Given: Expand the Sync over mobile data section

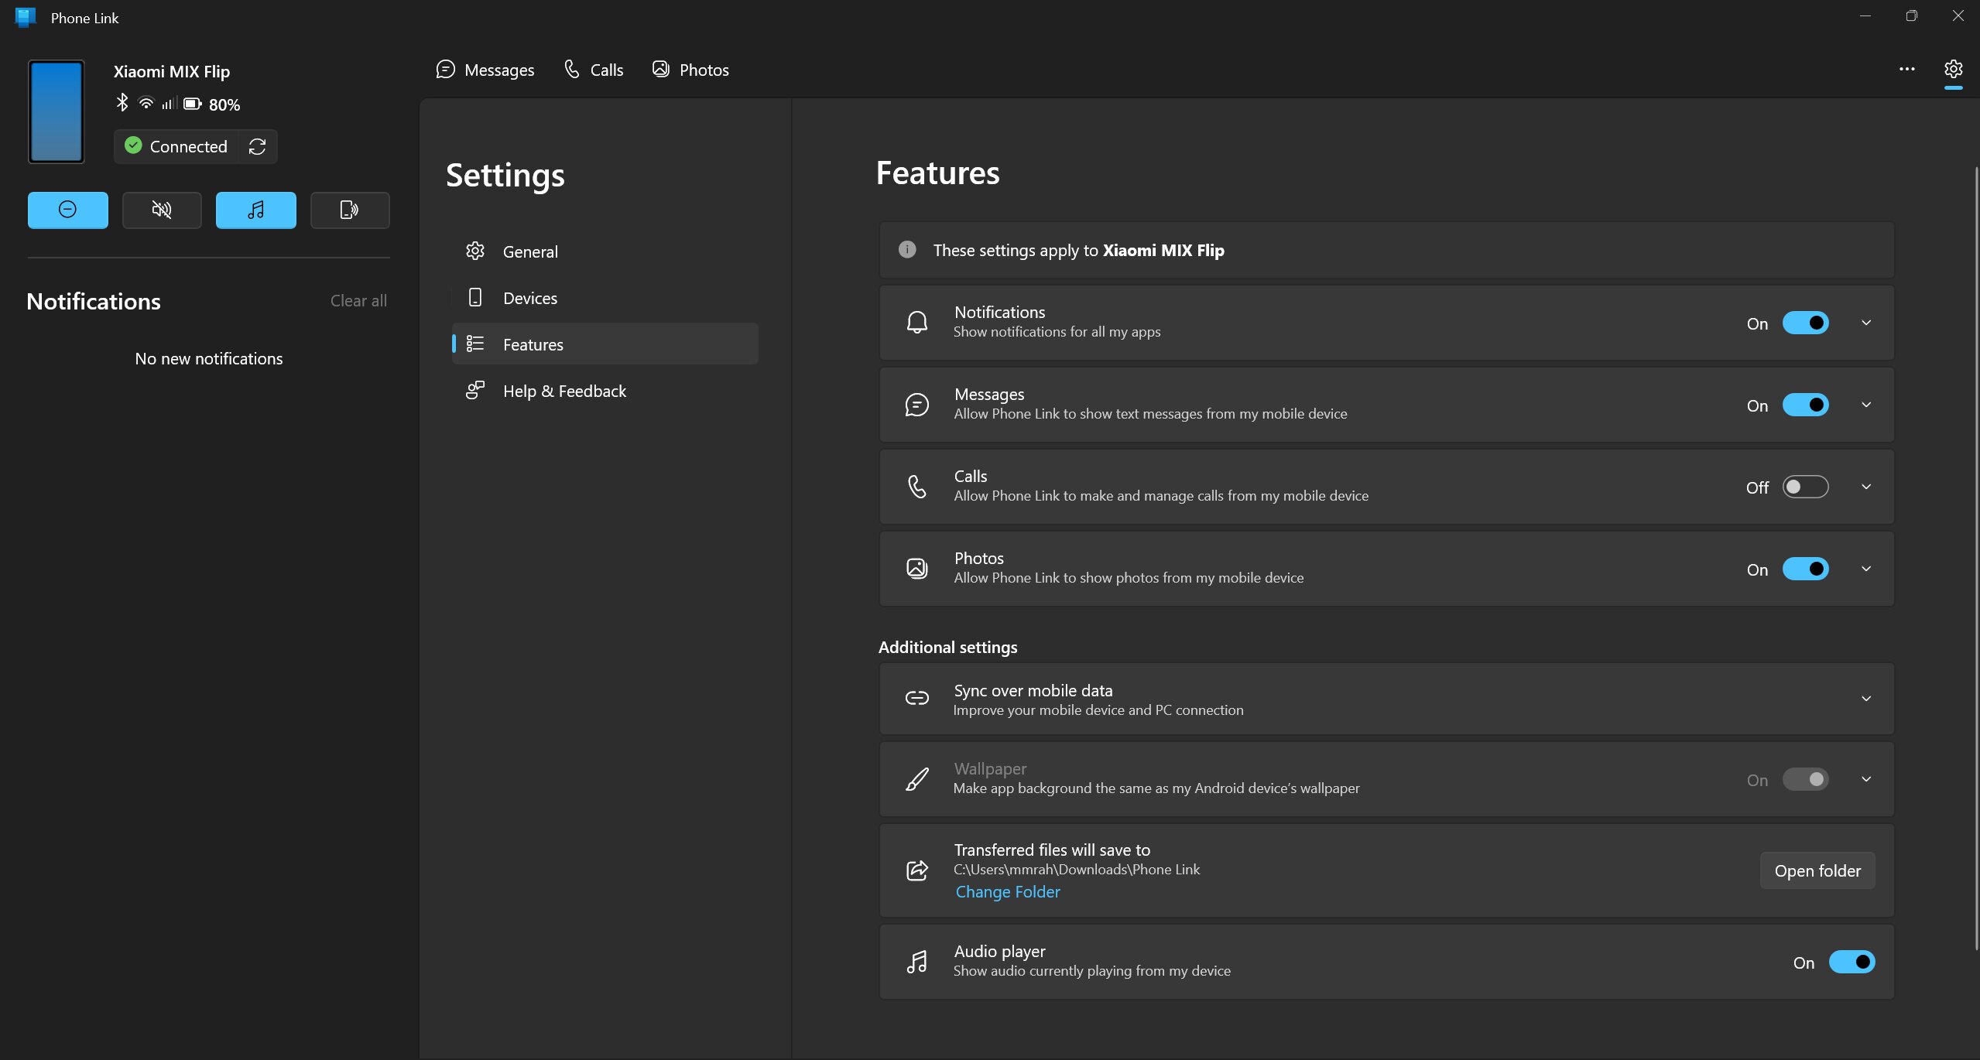Looking at the screenshot, I should tap(1866, 697).
